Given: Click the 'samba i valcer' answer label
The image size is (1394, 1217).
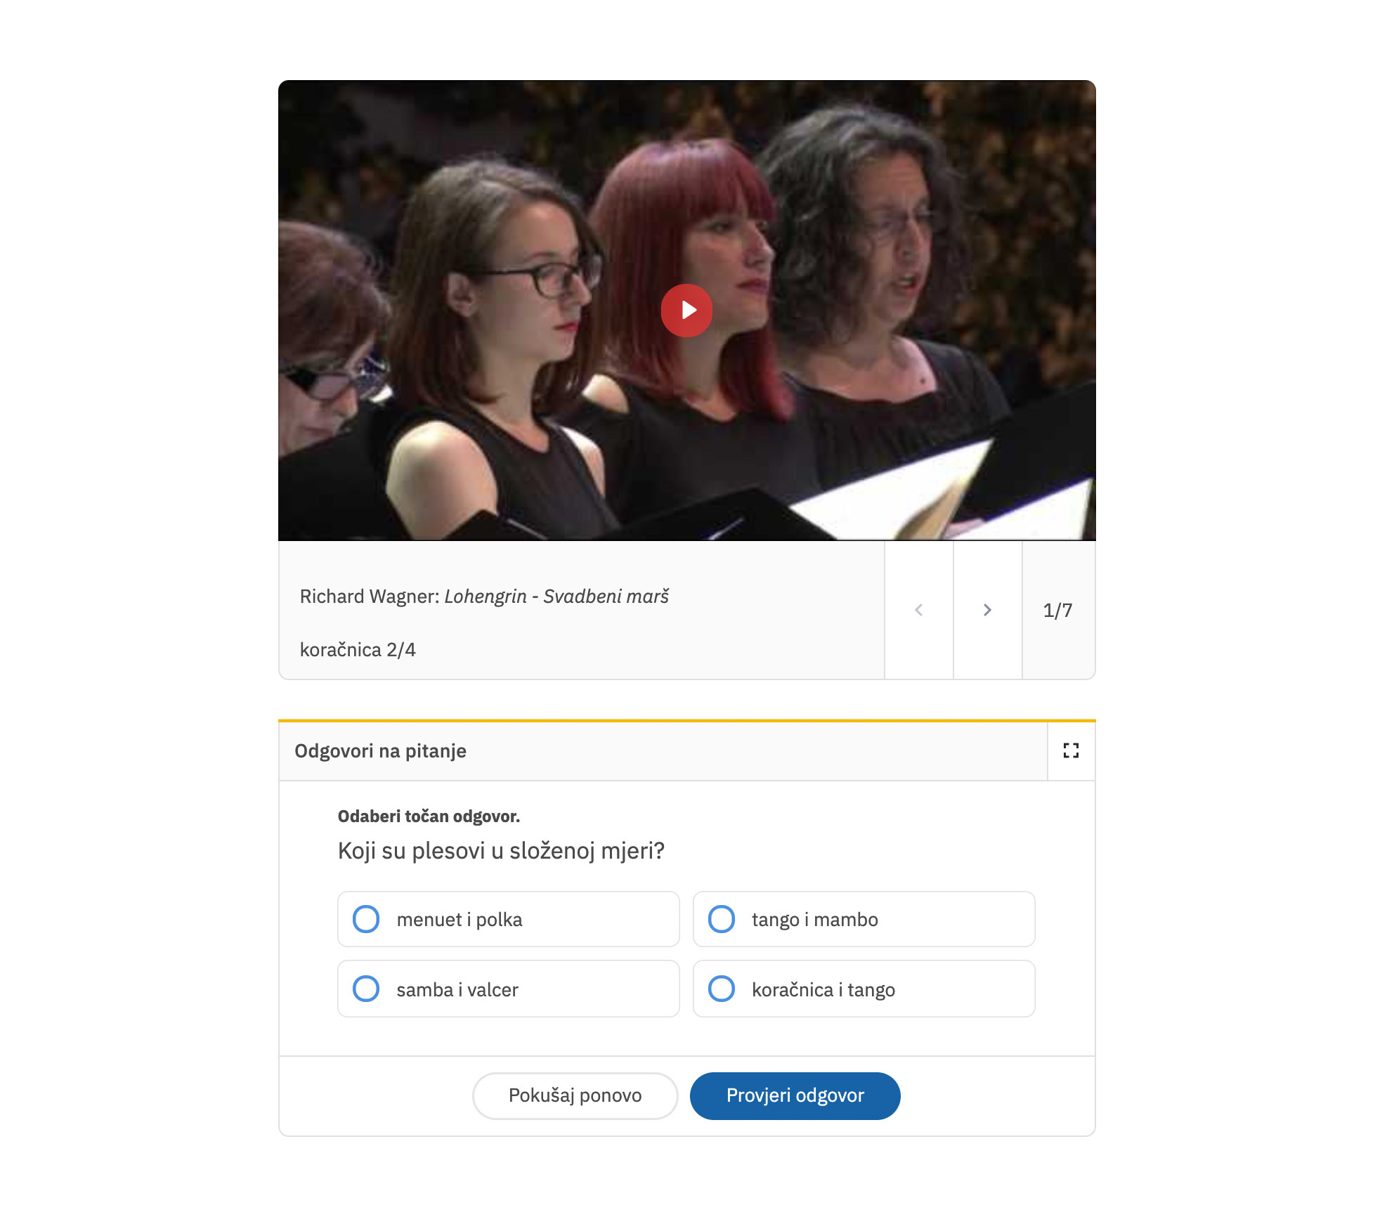Looking at the screenshot, I should click(457, 989).
